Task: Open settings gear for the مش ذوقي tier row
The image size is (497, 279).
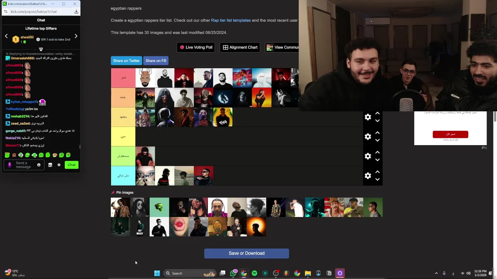Action: (x=368, y=176)
